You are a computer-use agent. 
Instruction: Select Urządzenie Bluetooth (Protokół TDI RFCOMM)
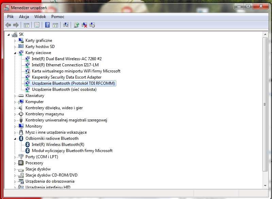(x=73, y=83)
